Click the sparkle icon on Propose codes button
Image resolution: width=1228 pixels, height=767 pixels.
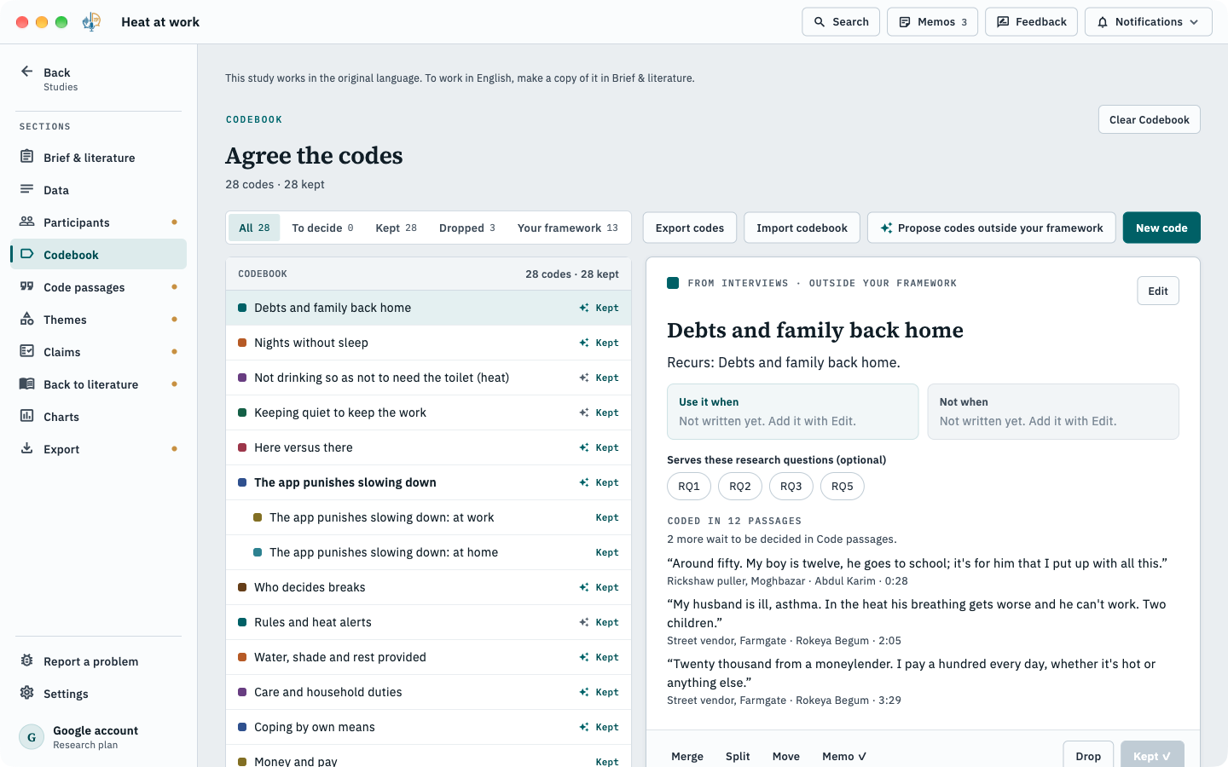886,228
